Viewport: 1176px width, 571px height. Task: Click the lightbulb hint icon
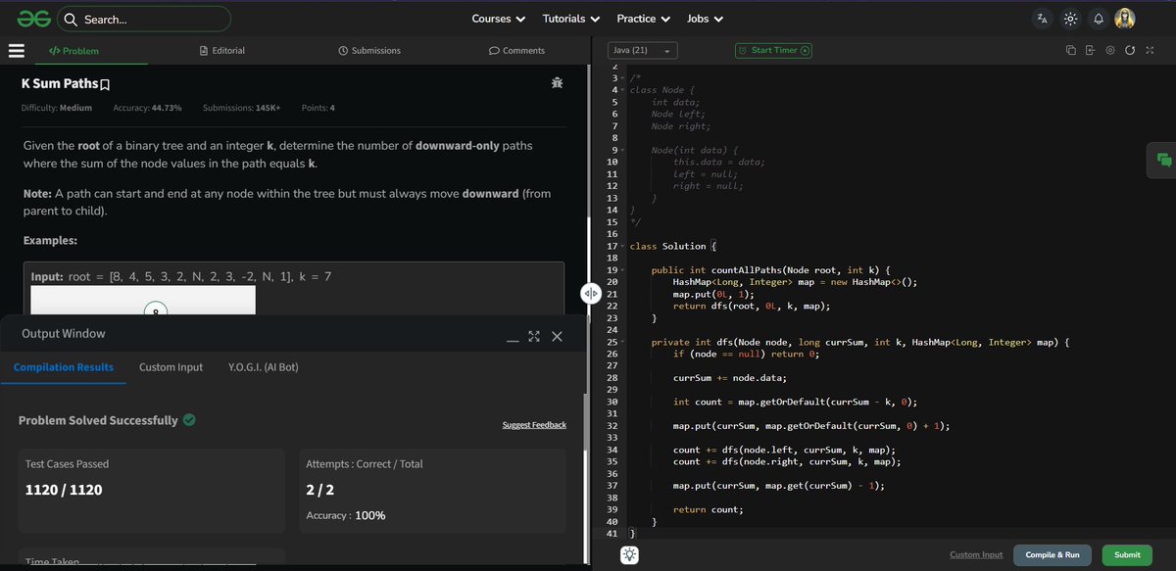click(x=628, y=554)
